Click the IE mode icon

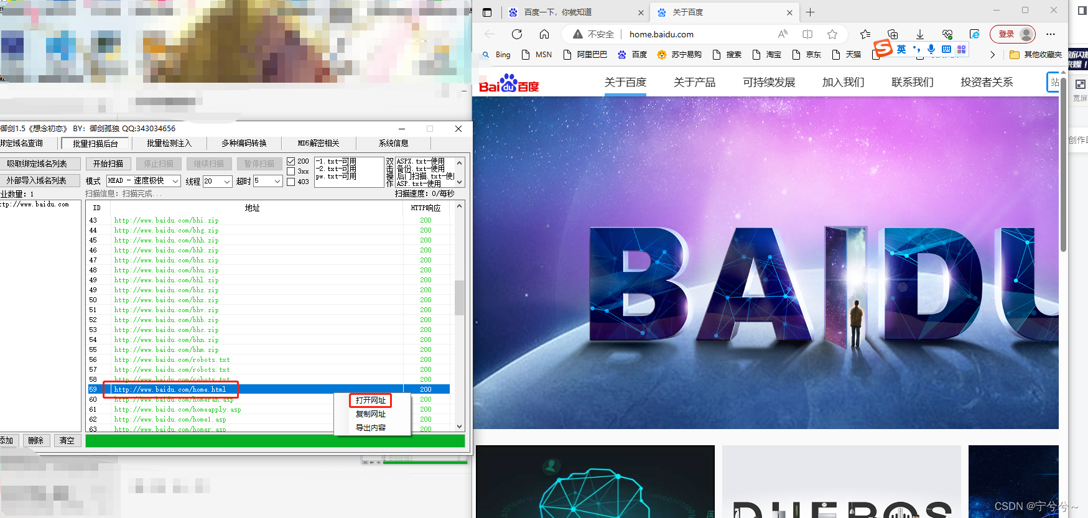[975, 34]
